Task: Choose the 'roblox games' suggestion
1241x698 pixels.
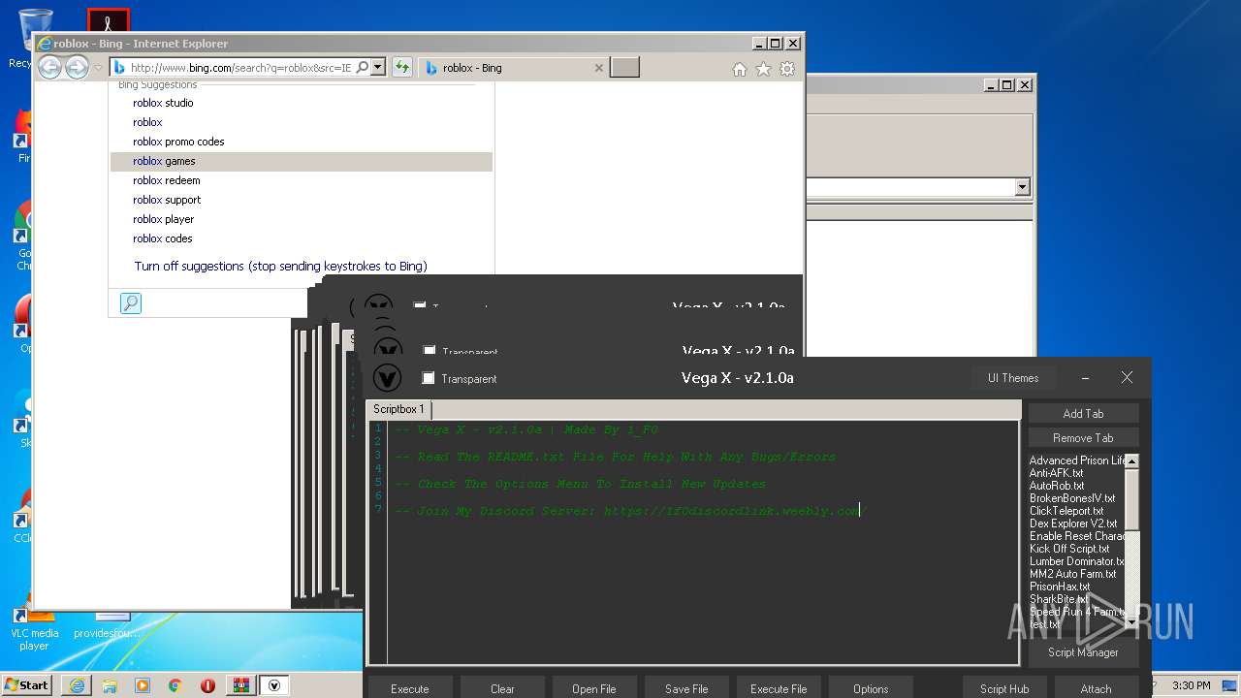Action: (302, 161)
